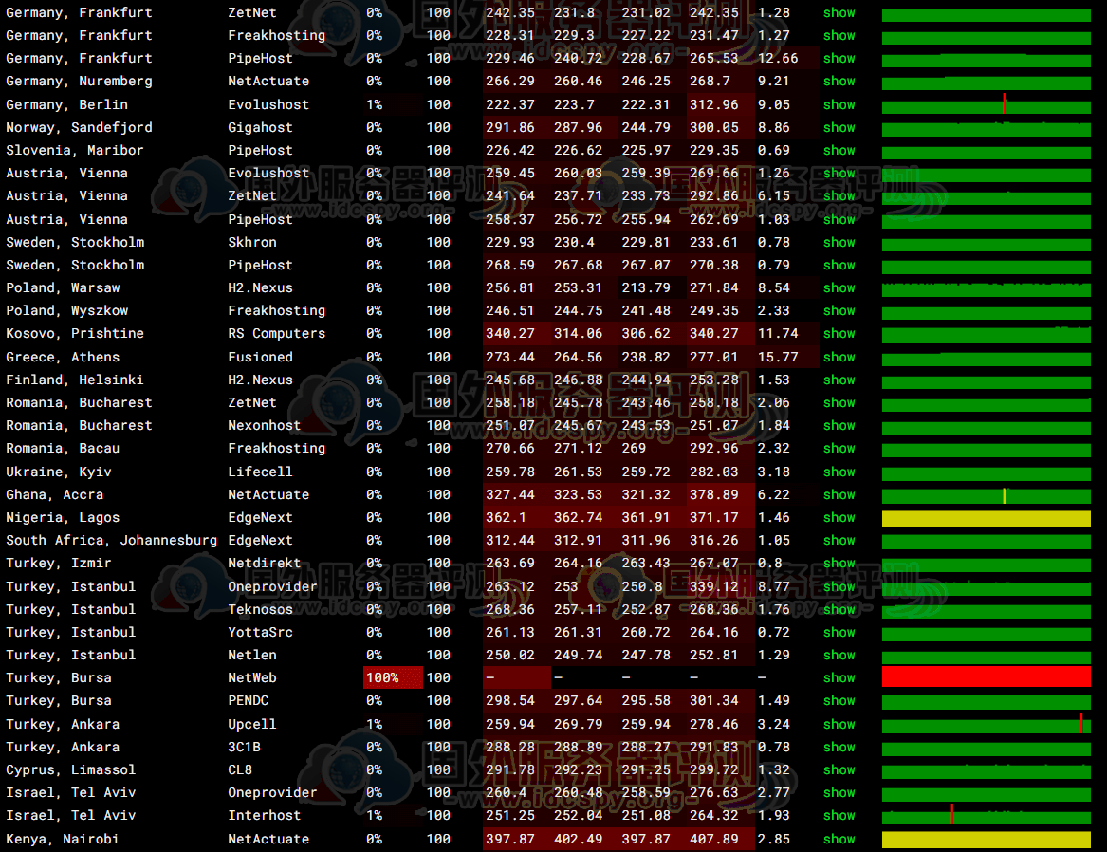The height and width of the screenshot is (852, 1107).
Task: Click "show" in the Kosovo, Prishtine row
Action: tap(839, 333)
